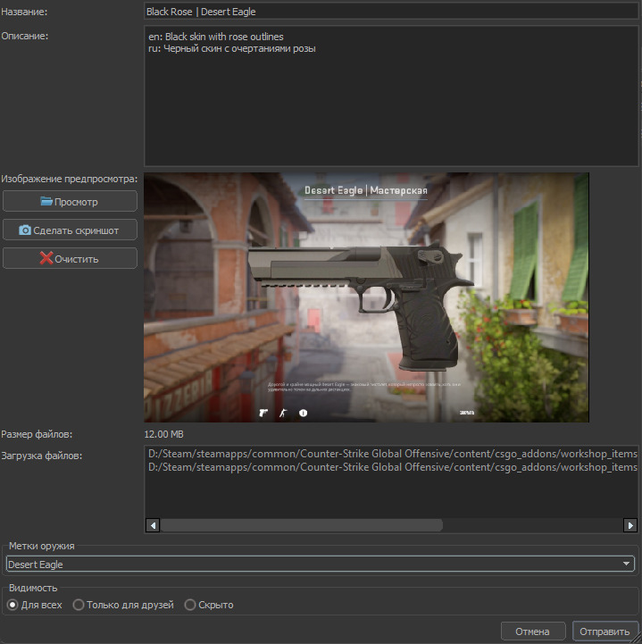Click the Название field with Black Rose
Image resolution: width=642 pixels, height=644 pixels.
[x=391, y=12]
